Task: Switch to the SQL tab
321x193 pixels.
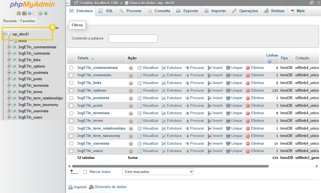Action: coord(105,11)
